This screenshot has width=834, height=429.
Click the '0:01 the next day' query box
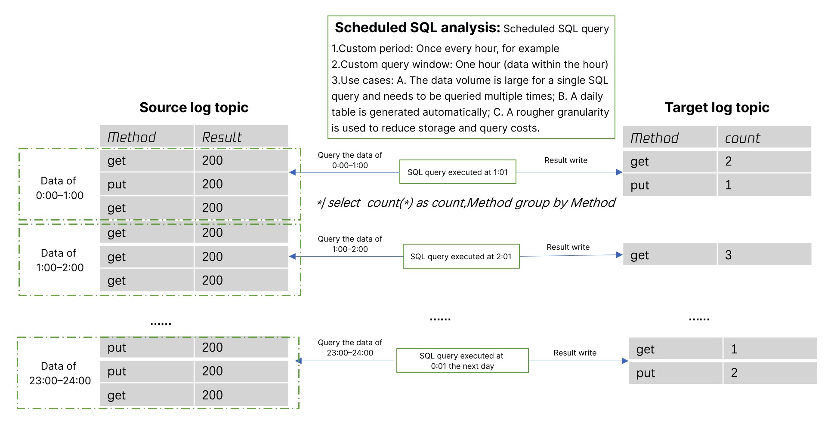(x=462, y=361)
